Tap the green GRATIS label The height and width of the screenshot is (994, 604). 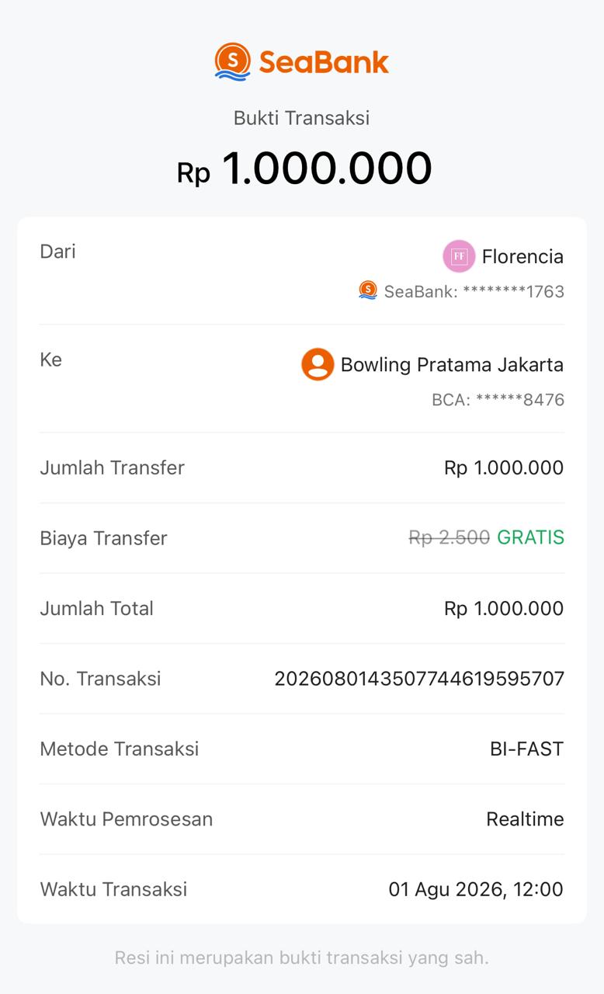click(530, 537)
